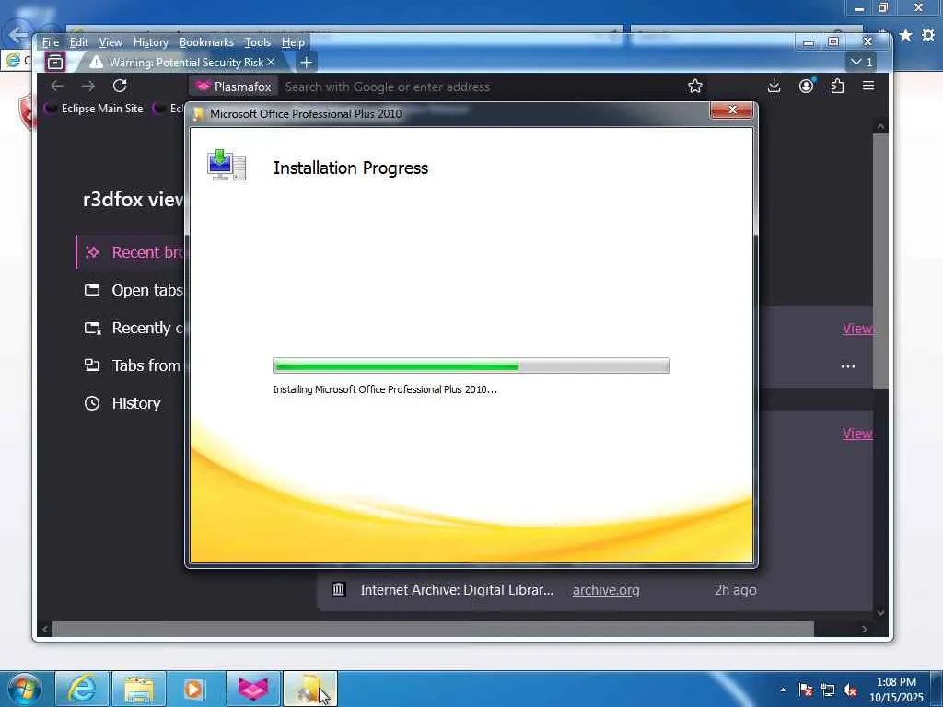Select Tabs from other devices entry
The height and width of the screenshot is (707, 943).
tap(131, 365)
